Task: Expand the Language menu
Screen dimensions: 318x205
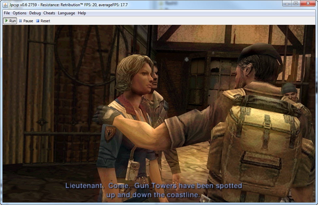Action: pyautogui.click(x=66, y=13)
